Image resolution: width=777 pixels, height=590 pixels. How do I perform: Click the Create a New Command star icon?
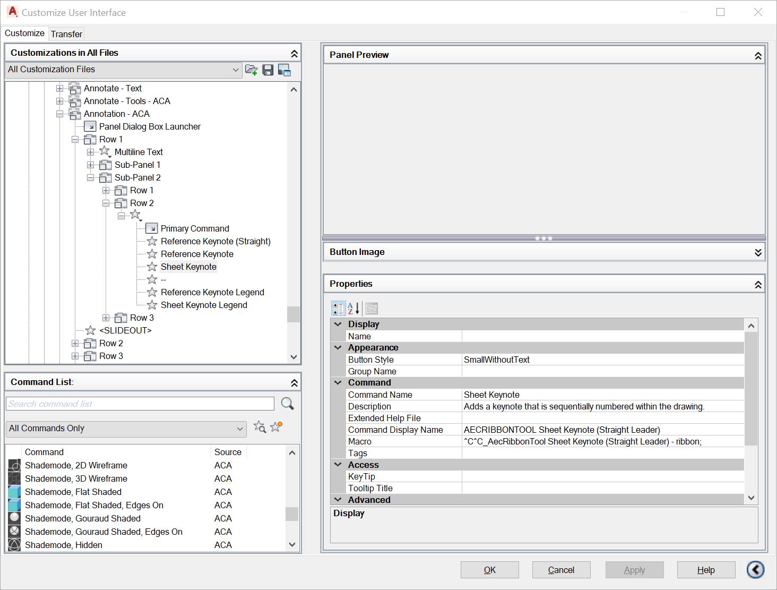click(275, 426)
